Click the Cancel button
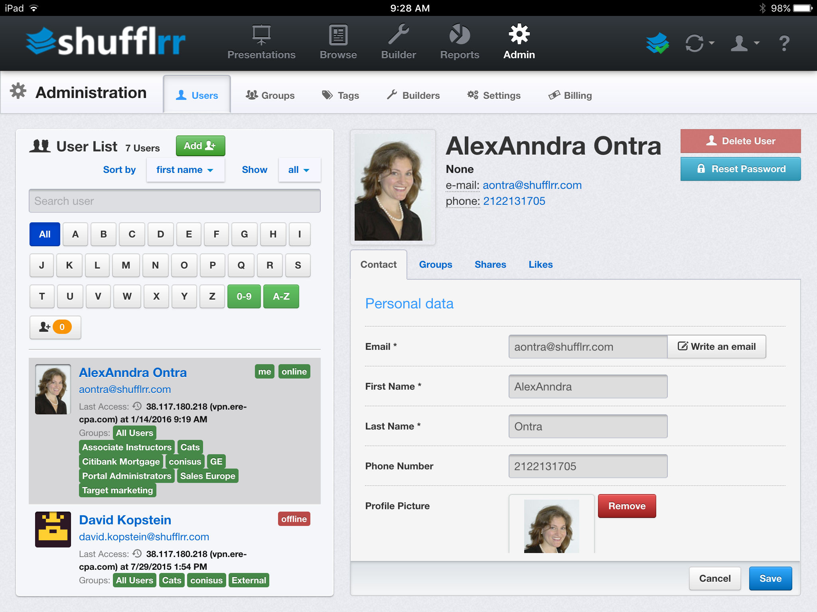 [715, 579]
